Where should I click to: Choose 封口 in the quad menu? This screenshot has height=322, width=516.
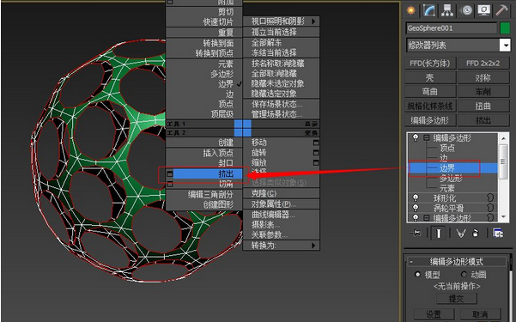tap(226, 163)
